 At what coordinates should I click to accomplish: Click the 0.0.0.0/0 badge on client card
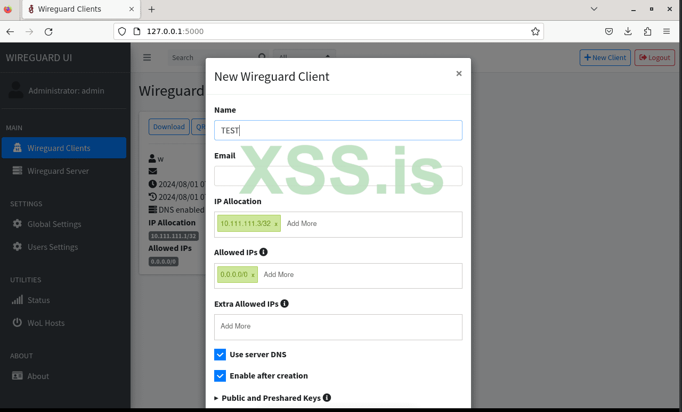coord(164,262)
